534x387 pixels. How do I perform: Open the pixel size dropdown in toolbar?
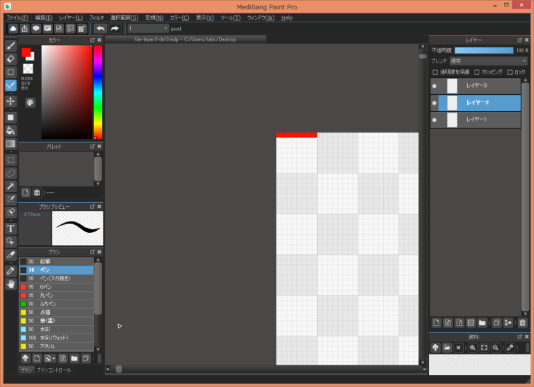[148, 29]
